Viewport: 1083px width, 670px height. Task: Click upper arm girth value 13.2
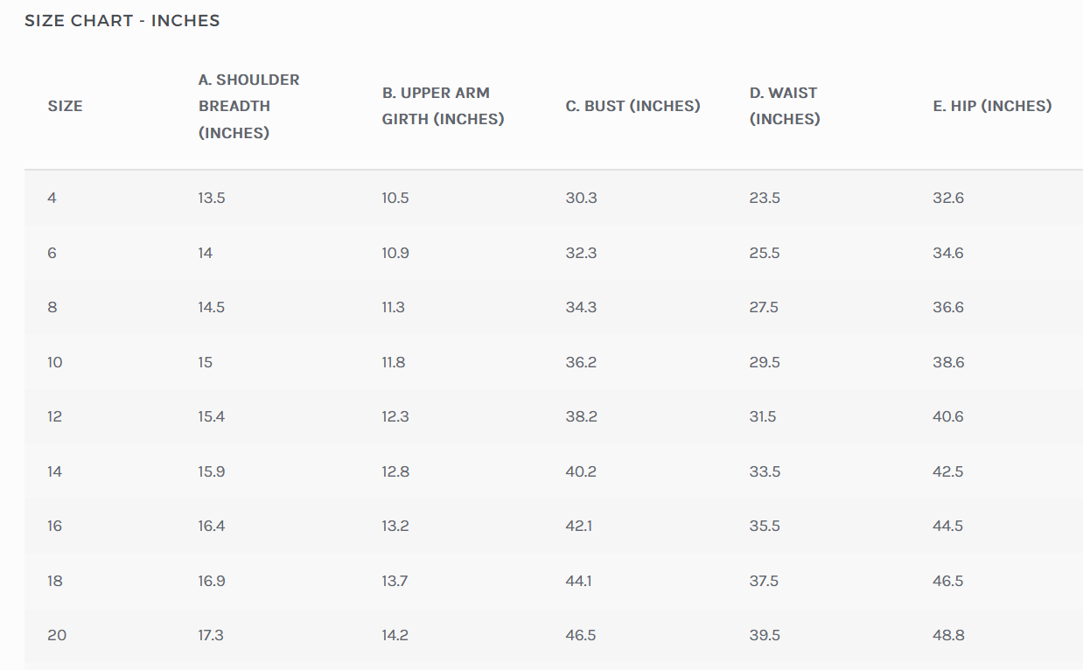[395, 526]
